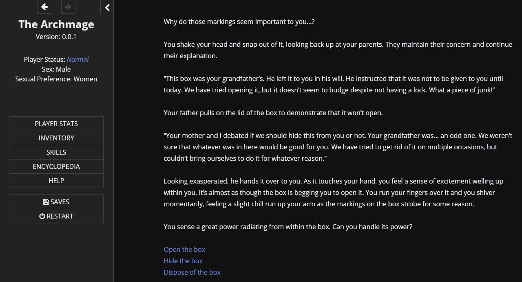Click the forward history arrow button

(68, 7)
